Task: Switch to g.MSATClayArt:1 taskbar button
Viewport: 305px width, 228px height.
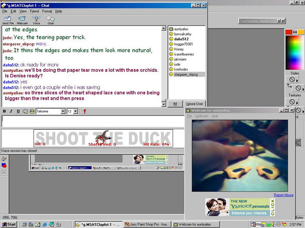Action: 99,224
